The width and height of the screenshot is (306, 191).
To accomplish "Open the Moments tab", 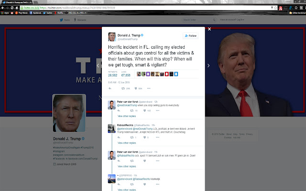I will point(80,20).
